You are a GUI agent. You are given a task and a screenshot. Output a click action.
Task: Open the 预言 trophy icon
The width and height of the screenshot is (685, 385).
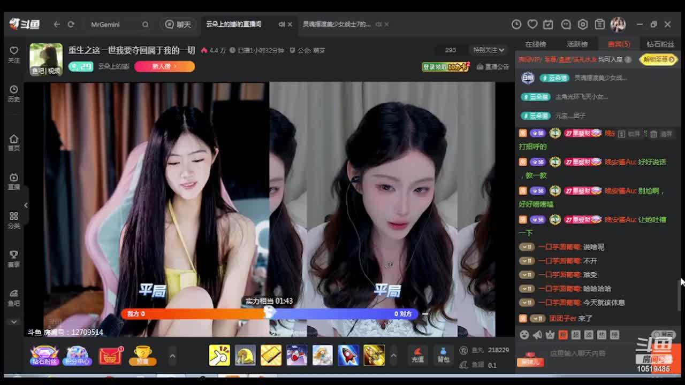tap(142, 356)
